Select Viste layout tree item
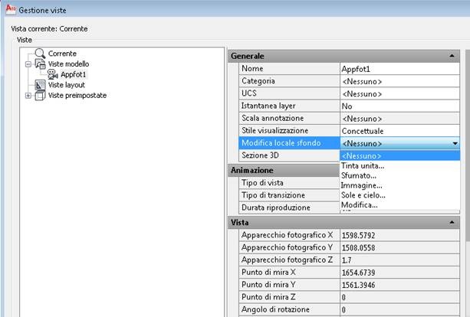The height and width of the screenshot is (317, 470). point(67,85)
